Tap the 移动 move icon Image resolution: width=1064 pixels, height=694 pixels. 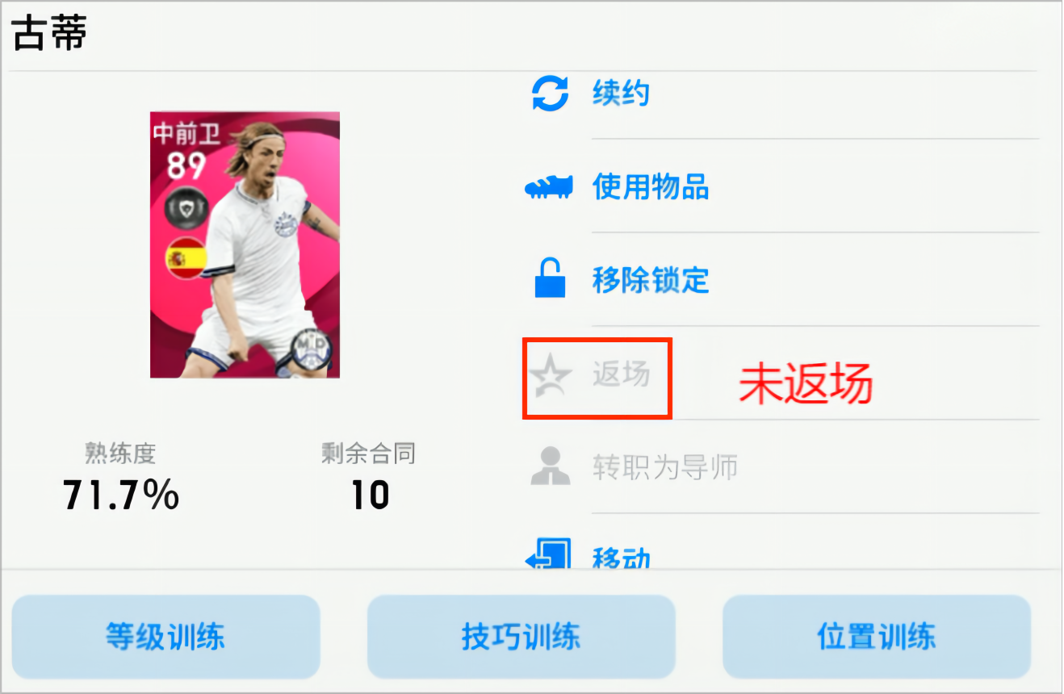[549, 554]
